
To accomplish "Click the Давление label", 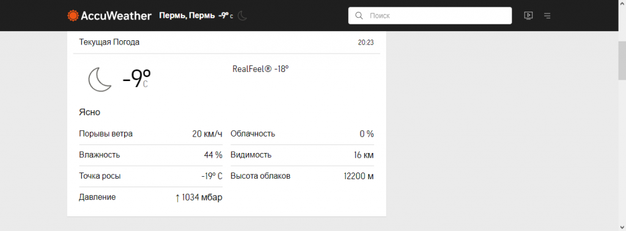I will point(97,197).
